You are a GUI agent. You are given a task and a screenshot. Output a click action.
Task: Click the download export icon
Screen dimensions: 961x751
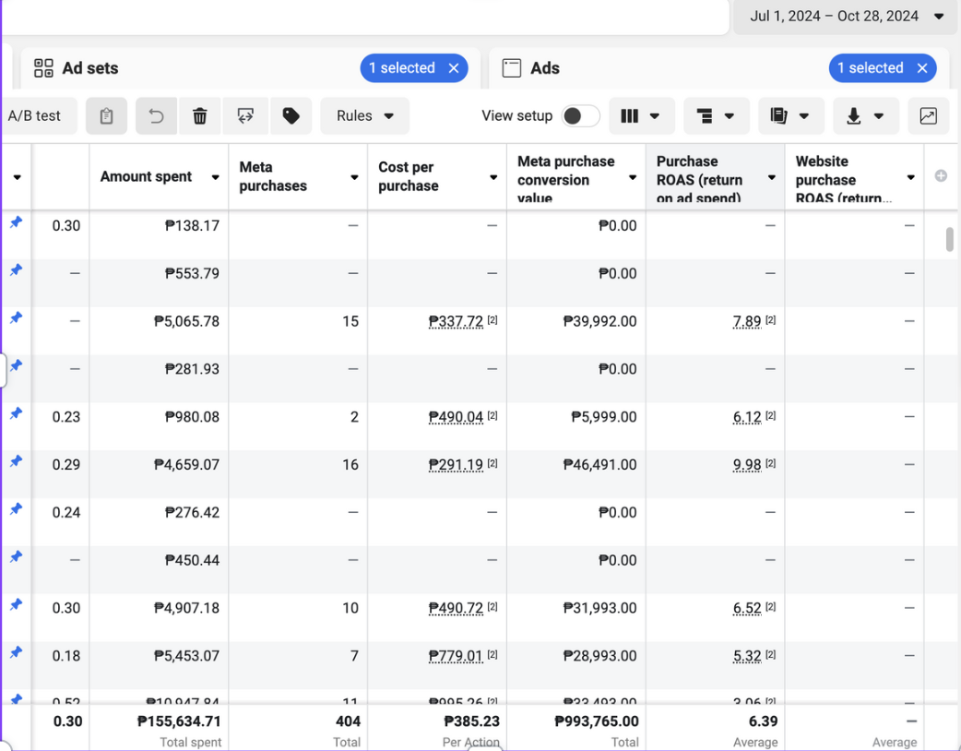click(x=854, y=116)
